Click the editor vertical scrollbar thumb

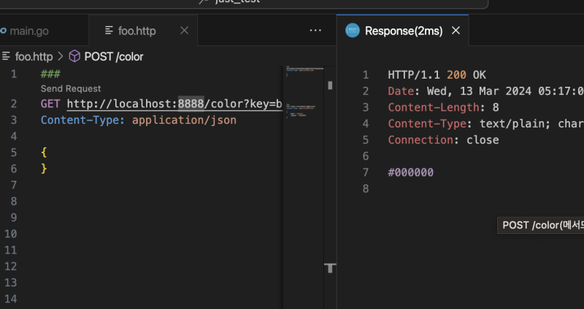(330, 85)
